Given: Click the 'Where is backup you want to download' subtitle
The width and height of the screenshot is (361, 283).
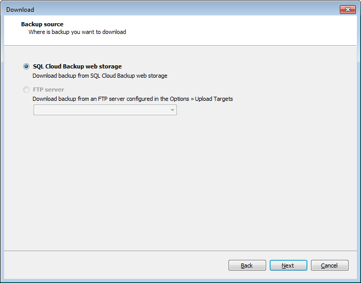Looking at the screenshot, I should [x=77, y=32].
